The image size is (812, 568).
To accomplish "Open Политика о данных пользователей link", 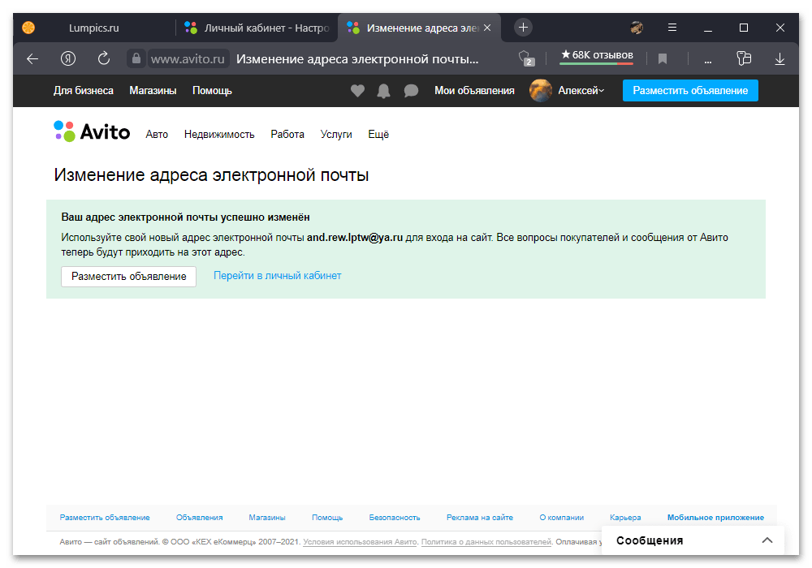I will (x=486, y=541).
